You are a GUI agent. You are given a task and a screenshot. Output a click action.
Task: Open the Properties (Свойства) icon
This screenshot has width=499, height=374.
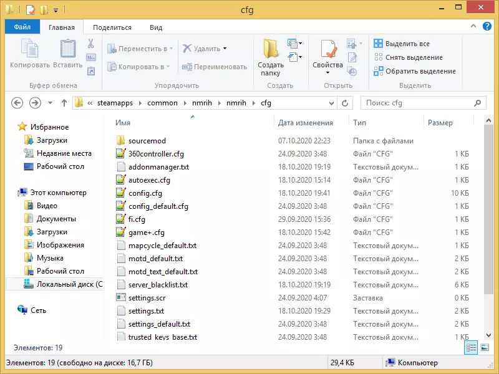pyautogui.click(x=328, y=49)
